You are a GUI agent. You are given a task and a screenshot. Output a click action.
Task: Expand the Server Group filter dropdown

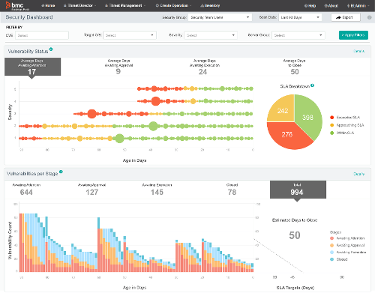coord(298,35)
